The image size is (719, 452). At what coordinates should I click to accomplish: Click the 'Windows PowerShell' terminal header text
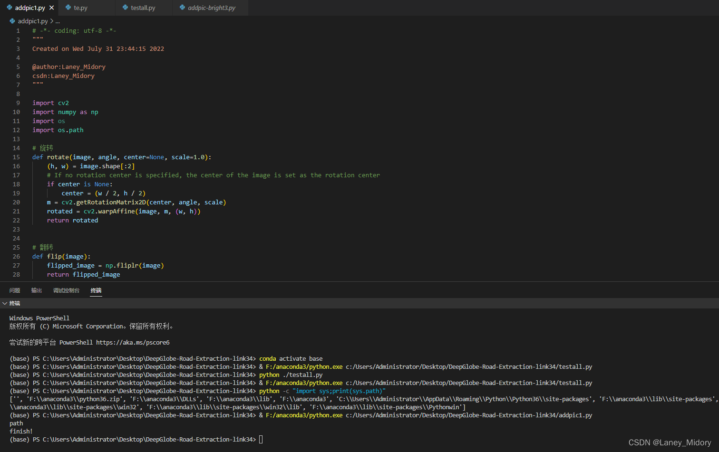point(39,318)
